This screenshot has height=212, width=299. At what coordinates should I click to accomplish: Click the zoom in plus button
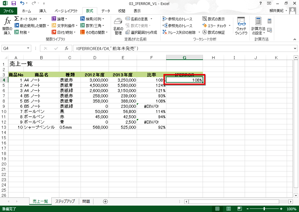coord(281,209)
